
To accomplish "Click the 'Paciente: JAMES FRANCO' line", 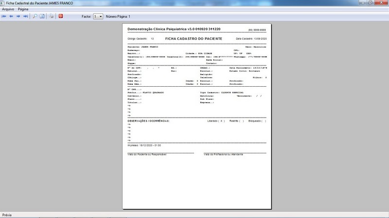I will pos(142,47).
